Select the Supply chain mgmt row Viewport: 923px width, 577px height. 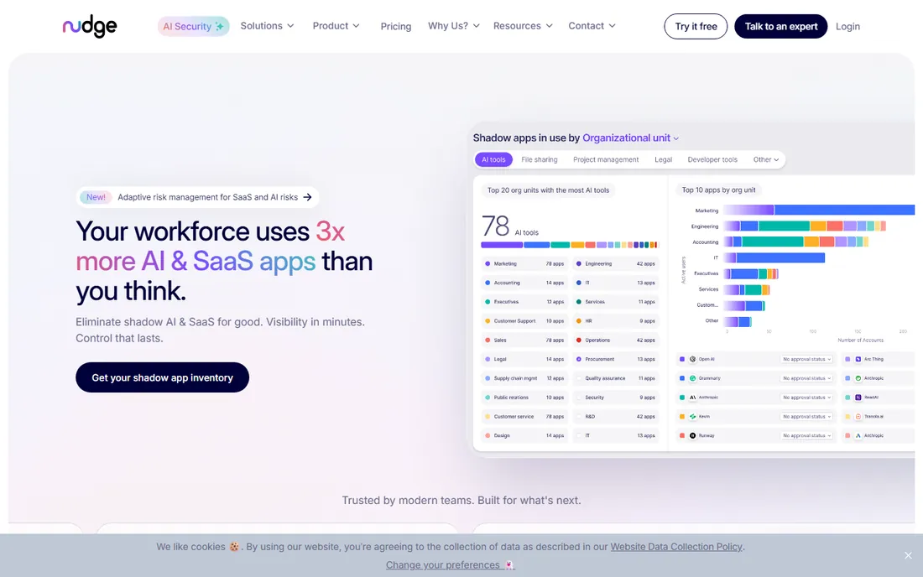[x=524, y=378]
